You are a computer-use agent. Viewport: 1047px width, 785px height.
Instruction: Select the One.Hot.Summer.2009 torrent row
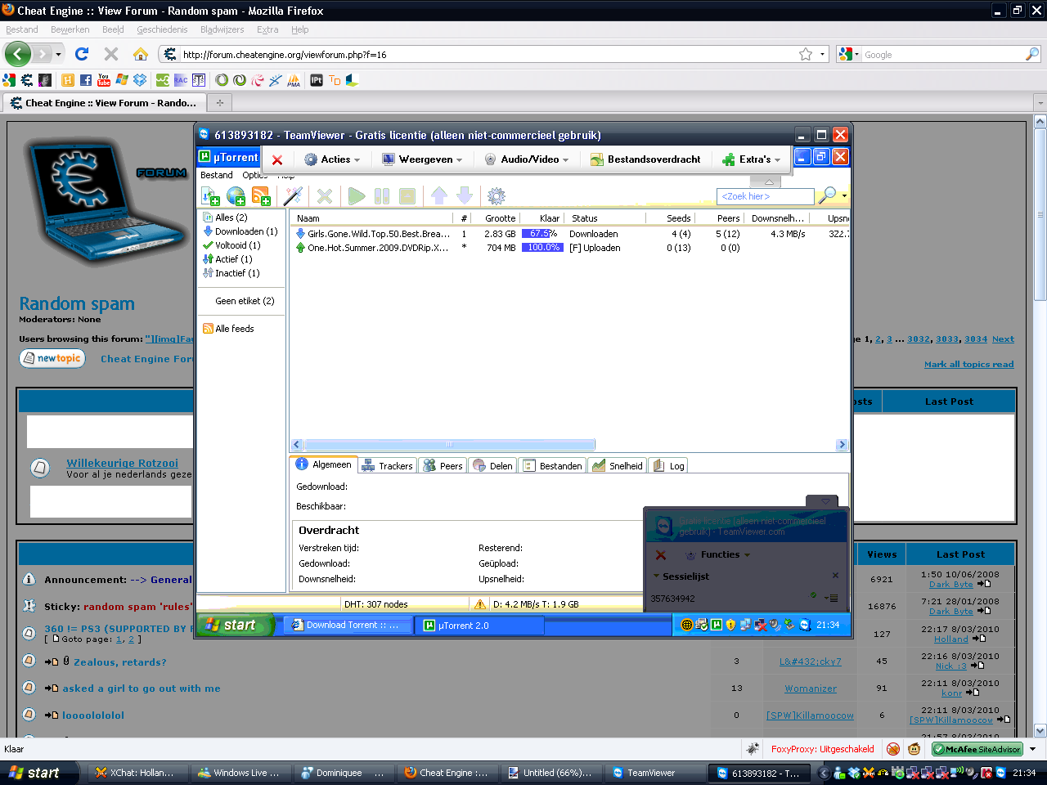click(570, 248)
